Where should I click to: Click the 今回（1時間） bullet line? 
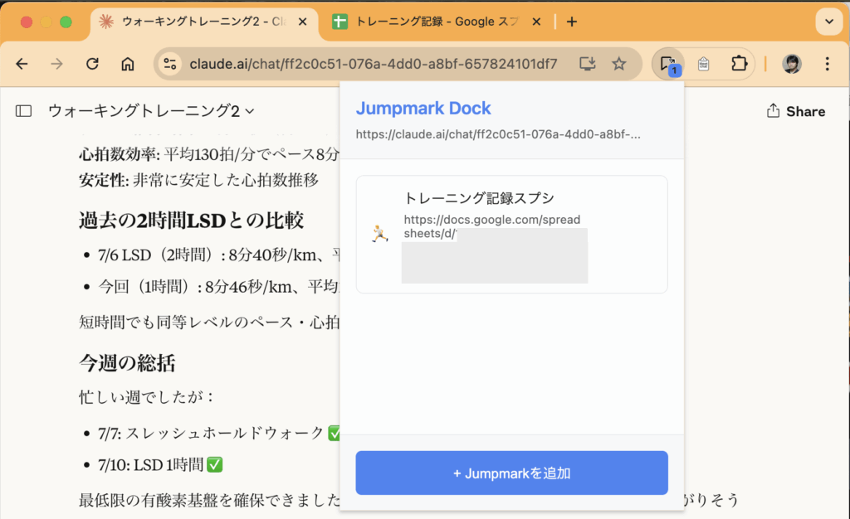[218, 286]
